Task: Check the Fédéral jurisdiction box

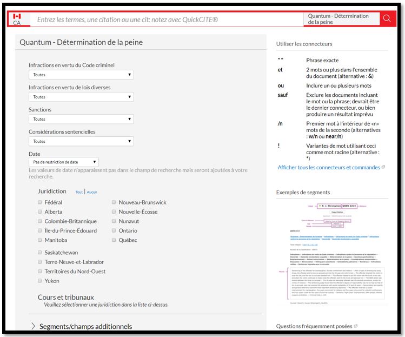Action: [x=40, y=202]
